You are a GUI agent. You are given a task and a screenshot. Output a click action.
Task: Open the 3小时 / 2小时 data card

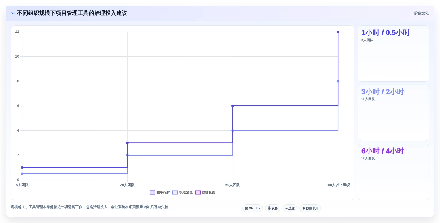[393, 113]
